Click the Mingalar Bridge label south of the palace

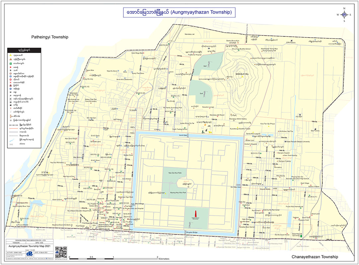(192, 232)
